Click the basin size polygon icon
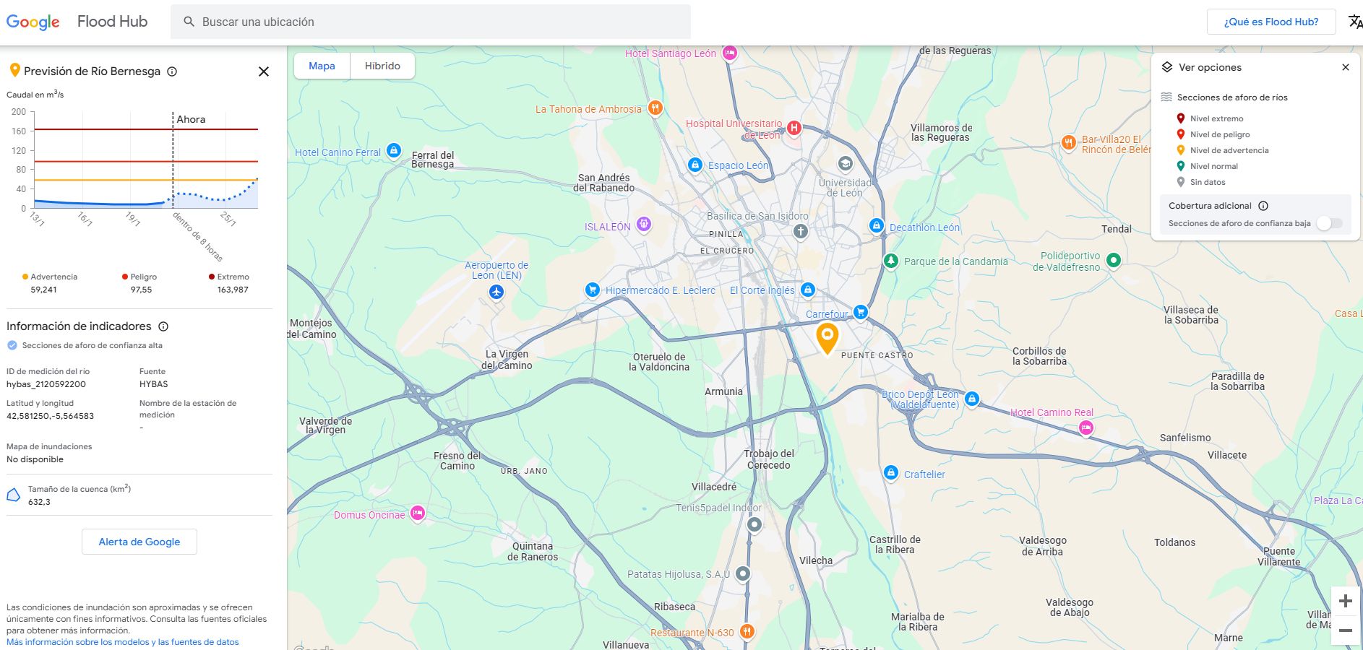 (x=13, y=495)
